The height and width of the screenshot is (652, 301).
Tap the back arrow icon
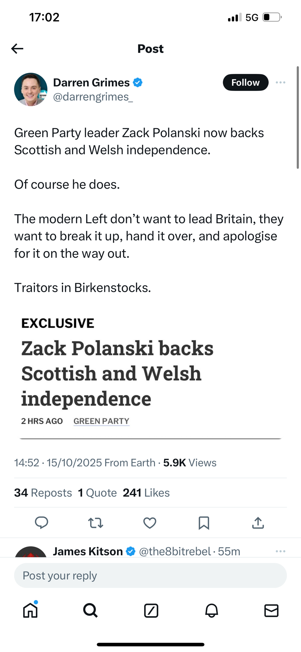pyautogui.click(x=17, y=49)
